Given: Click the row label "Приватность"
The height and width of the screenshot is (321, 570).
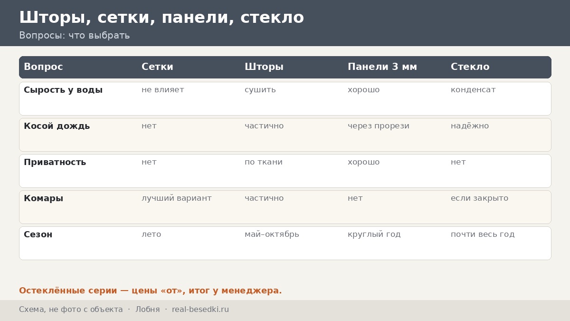Looking at the screenshot, I should click(x=55, y=162).
